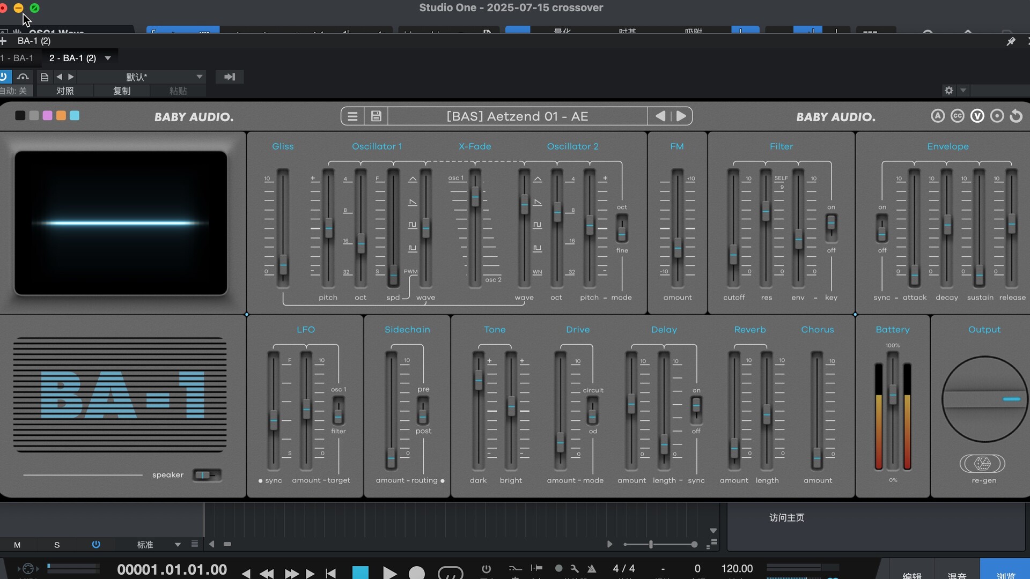
Task: Click the circled CC icon in BA-1 header
Action: pos(957,116)
